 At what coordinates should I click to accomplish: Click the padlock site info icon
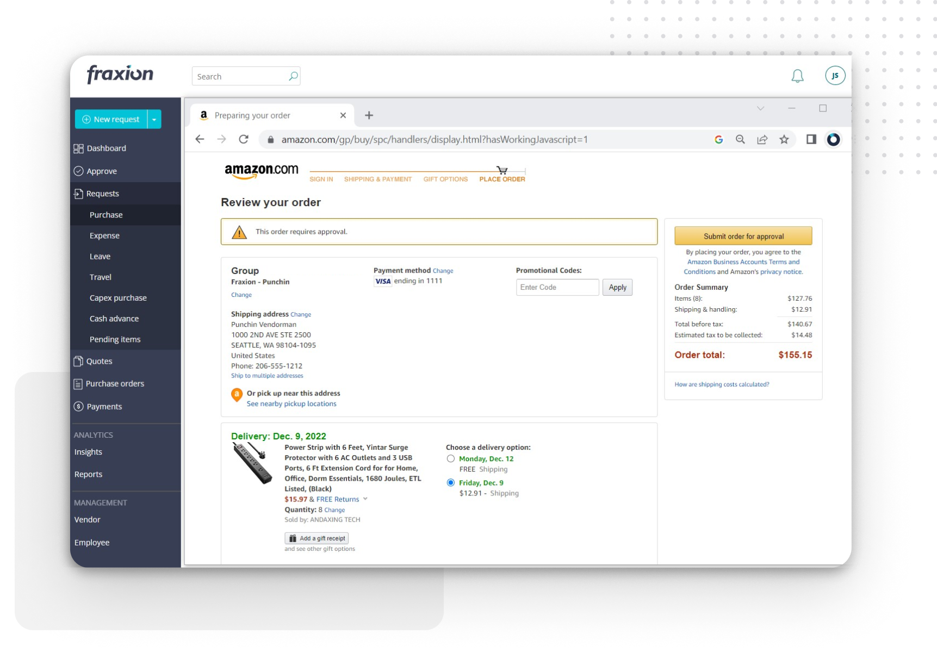point(270,140)
